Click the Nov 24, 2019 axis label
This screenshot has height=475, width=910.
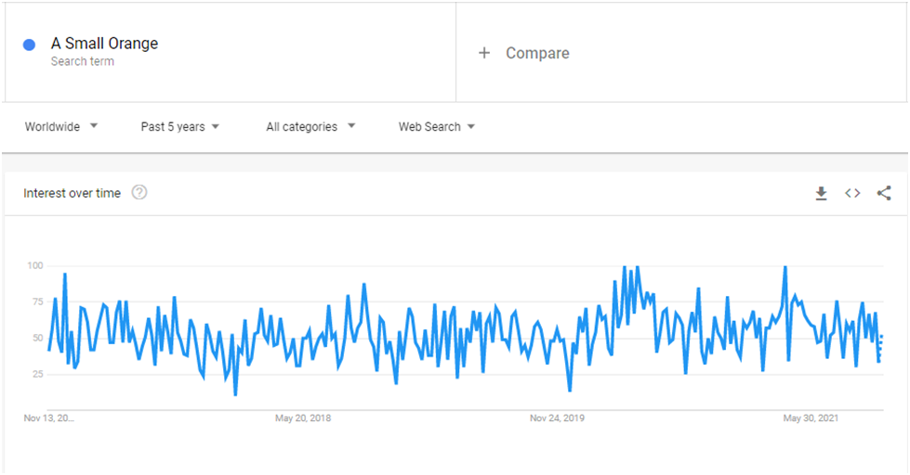point(557,418)
